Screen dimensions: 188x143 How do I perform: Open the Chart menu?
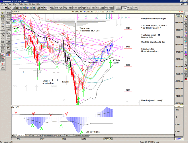[15, 4]
